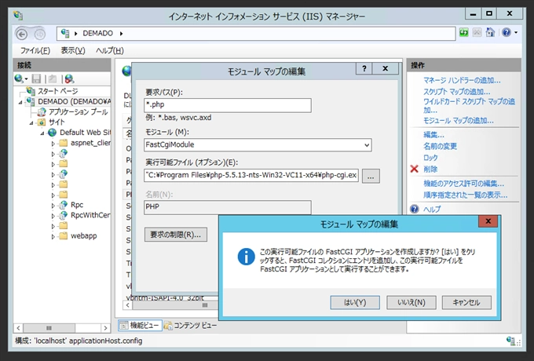Click the executable file path field
Viewport: 534px width, 361px height.
(251, 175)
